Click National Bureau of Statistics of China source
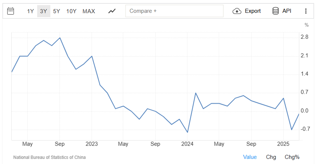Screen dimensions: 319x164 49,157
